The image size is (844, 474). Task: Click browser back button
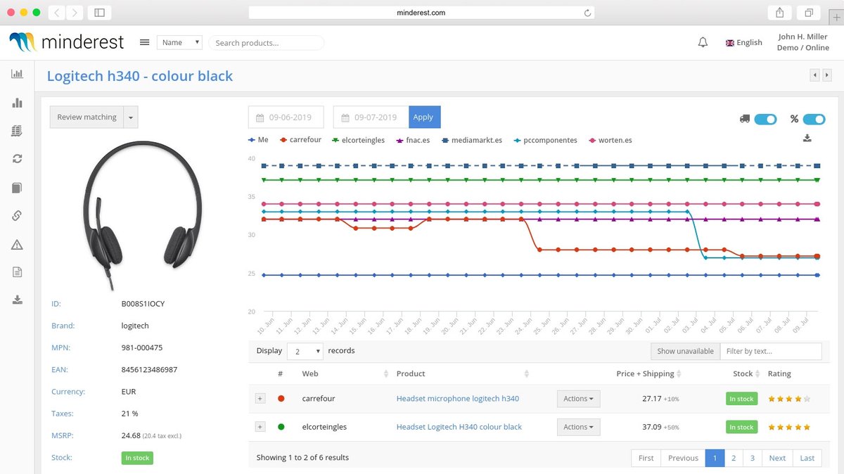pos(57,13)
